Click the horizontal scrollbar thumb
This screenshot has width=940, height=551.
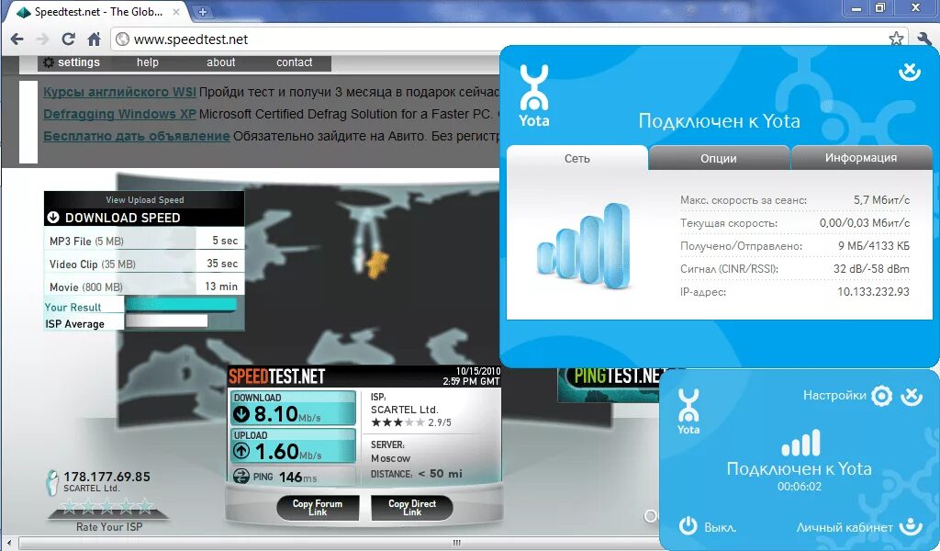[455, 543]
